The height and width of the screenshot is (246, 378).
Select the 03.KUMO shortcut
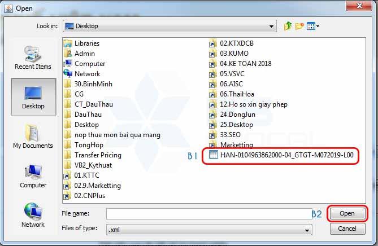229,54
